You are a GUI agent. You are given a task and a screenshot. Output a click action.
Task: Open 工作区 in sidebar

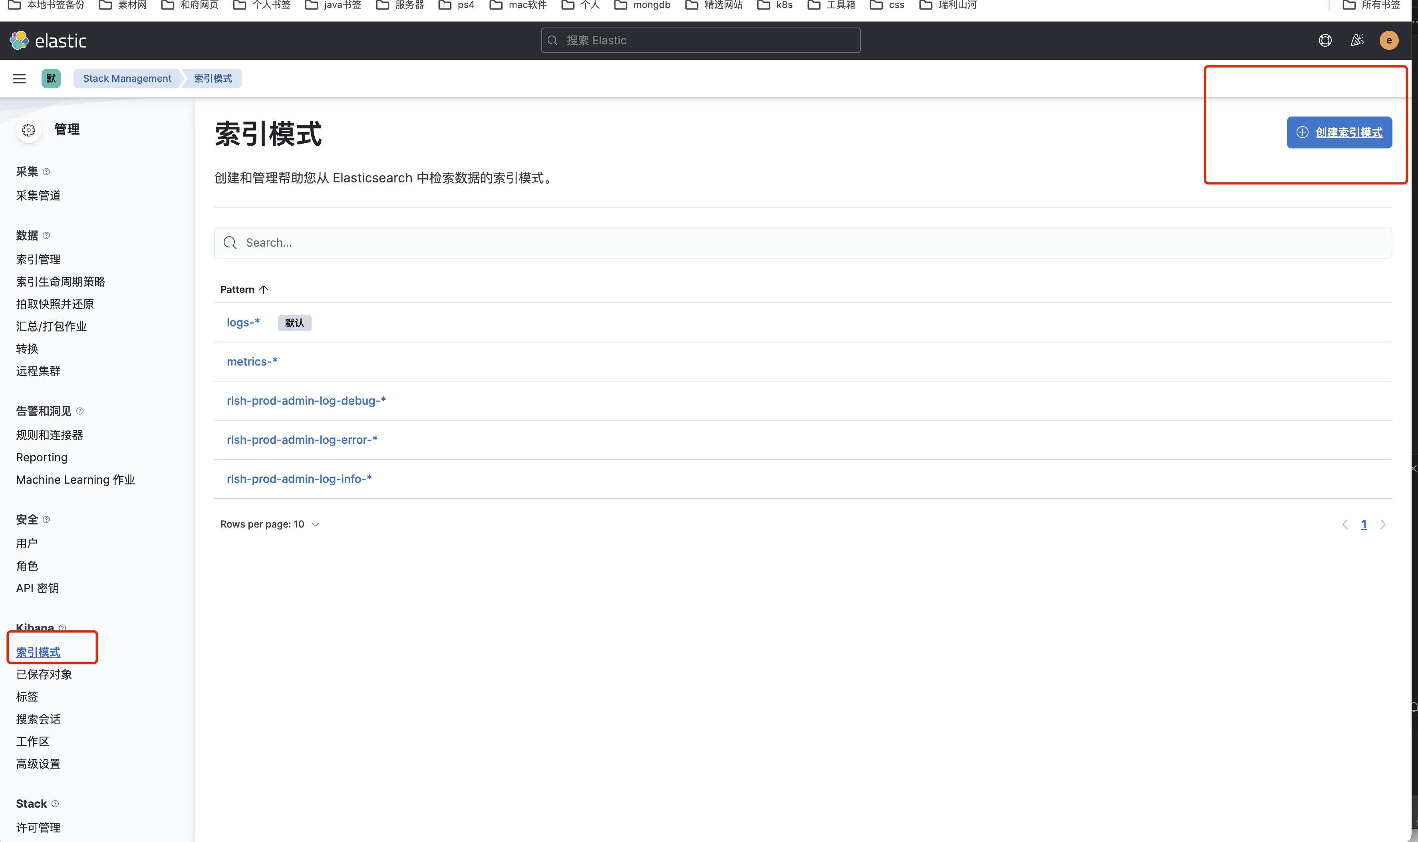tap(32, 741)
